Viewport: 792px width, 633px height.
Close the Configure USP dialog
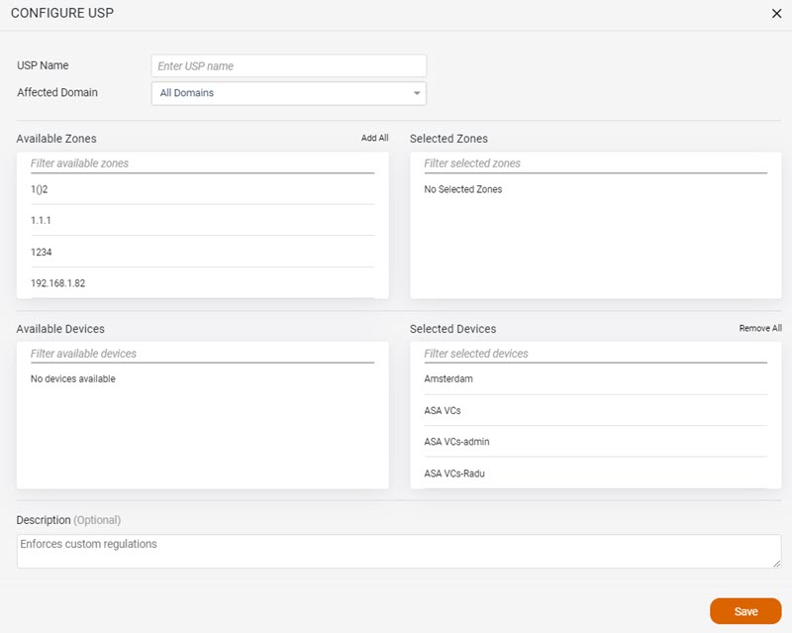(776, 14)
